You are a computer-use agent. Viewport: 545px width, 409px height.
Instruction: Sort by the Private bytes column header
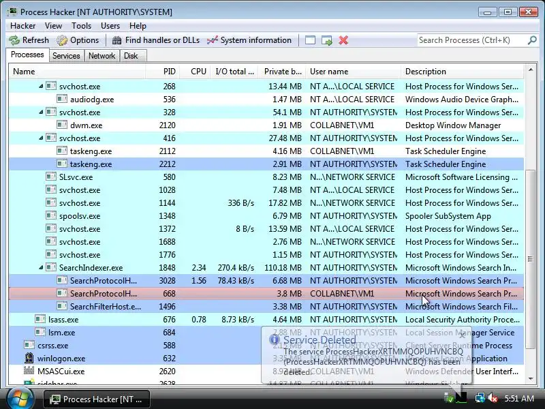tap(282, 72)
